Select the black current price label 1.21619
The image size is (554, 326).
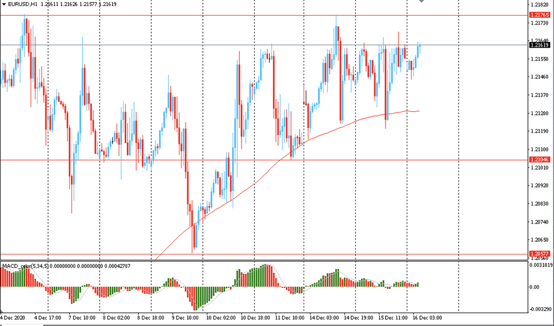(540, 45)
